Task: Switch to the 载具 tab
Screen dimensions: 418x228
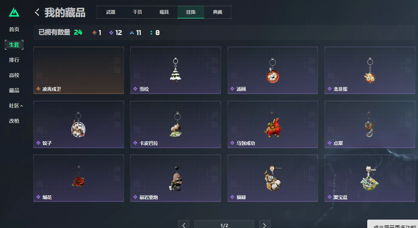Action: pos(164,12)
